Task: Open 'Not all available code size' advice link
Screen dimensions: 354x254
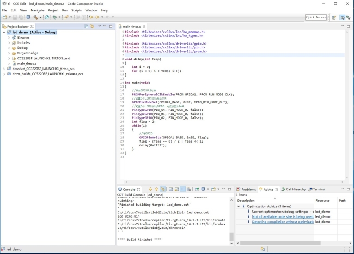Action: [x=282, y=216]
